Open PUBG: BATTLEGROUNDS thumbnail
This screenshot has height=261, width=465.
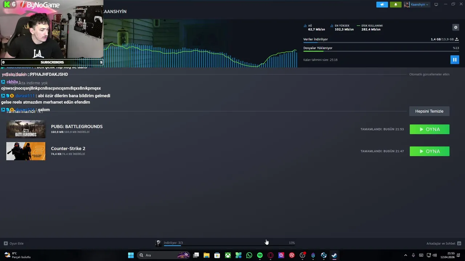tap(26, 129)
